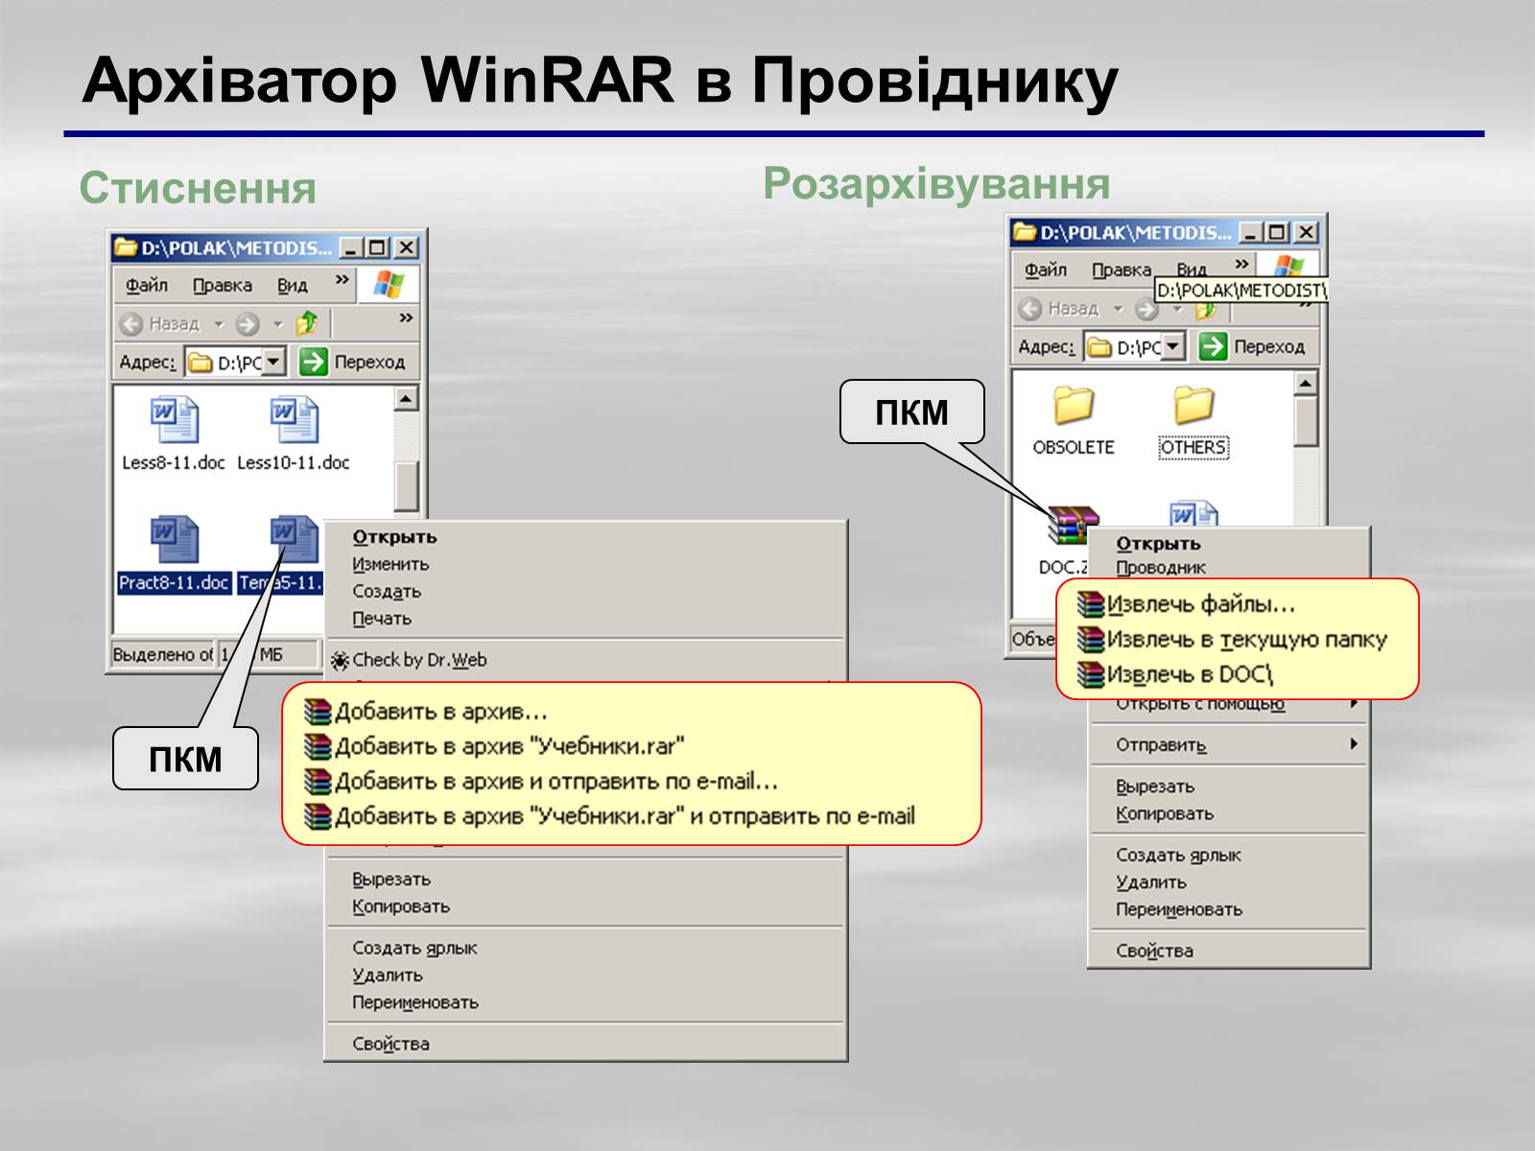Expand hidden menus chevron in right window

pyautogui.click(x=1241, y=264)
